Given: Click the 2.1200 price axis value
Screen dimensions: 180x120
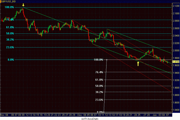Looking at the screenshot, I should coord(176,6).
